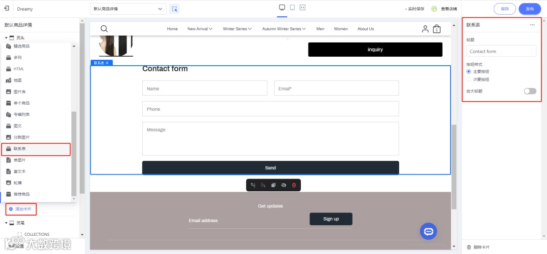
Task: Click the 查看店铺 view store icon
Action: (x=434, y=9)
